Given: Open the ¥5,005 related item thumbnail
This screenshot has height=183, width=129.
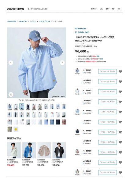Looking at the screenshot, I should tap(14, 150).
